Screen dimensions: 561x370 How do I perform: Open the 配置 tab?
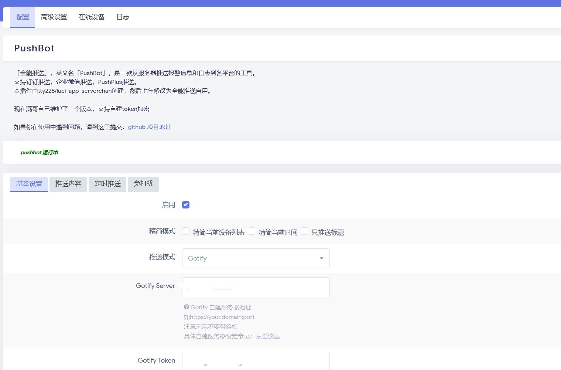coord(23,17)
